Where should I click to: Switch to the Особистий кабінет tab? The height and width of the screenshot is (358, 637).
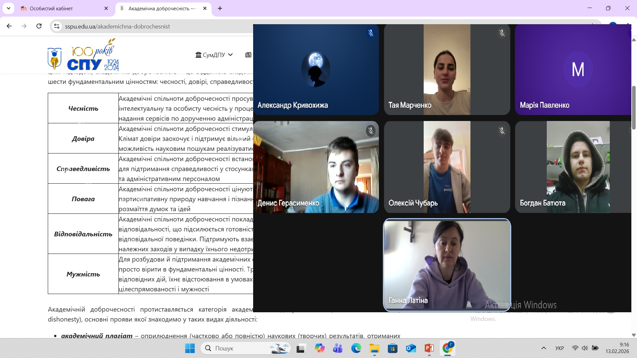(63, 8)
